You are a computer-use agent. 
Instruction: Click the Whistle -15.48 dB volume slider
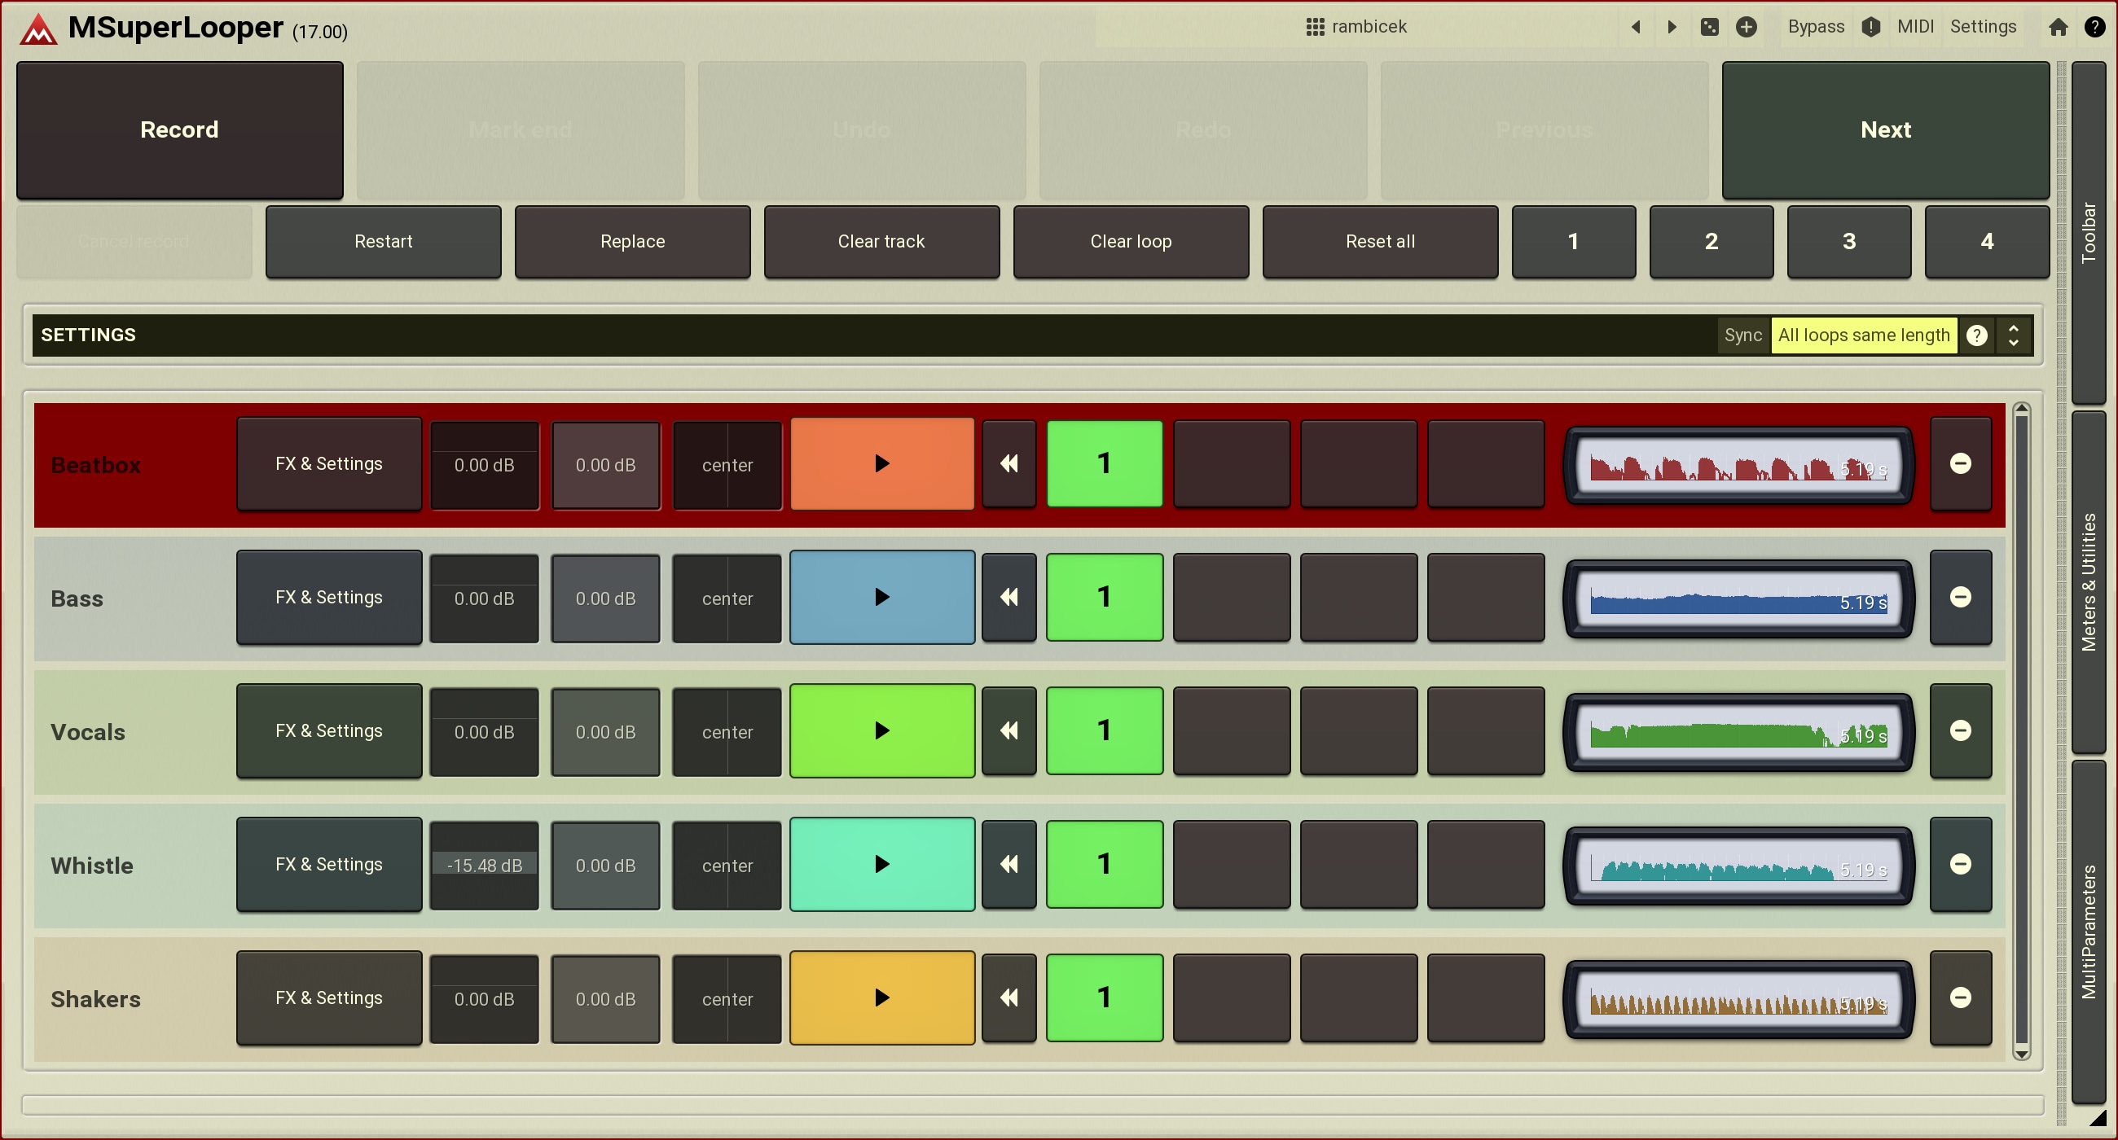[484, 866]
